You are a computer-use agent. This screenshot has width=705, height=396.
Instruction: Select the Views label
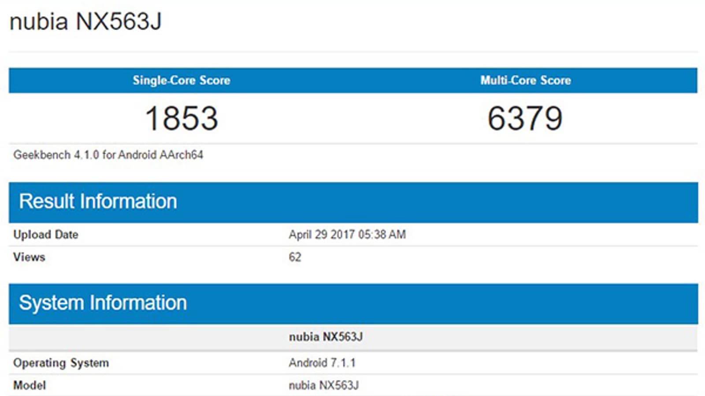pos(29,257)
